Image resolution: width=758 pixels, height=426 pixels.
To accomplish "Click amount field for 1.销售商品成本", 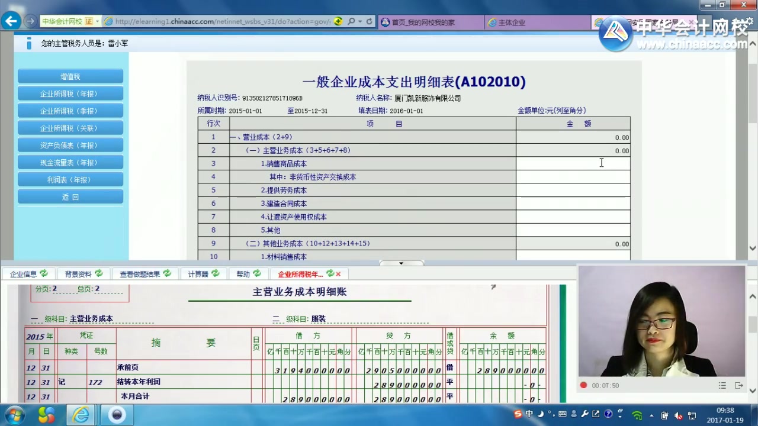I will 573,163.
